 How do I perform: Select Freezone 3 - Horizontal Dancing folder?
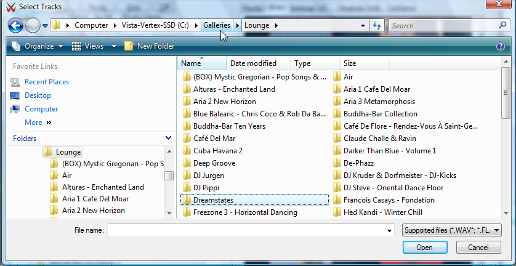(240, 212)
